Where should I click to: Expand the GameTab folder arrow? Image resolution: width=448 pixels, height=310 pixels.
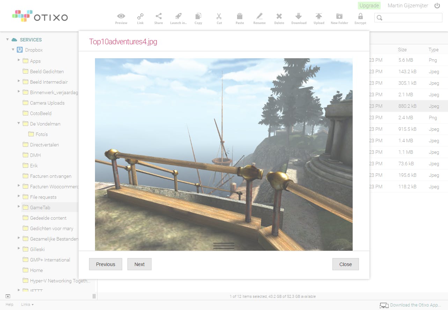coord(19,207)
